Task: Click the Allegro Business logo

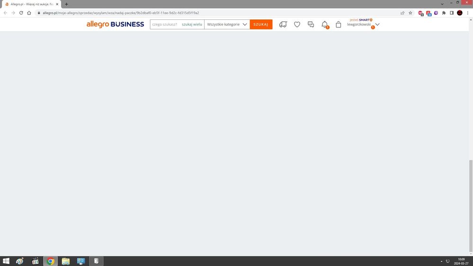Action: tap(115, 24)
